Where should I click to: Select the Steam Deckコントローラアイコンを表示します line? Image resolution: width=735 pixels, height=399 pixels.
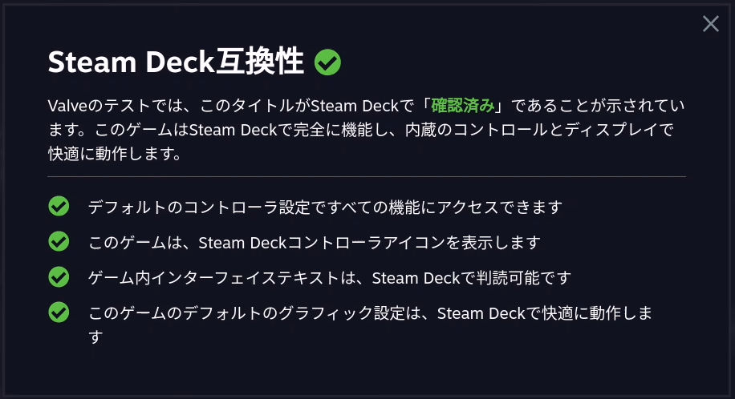(x=314, y=243)
